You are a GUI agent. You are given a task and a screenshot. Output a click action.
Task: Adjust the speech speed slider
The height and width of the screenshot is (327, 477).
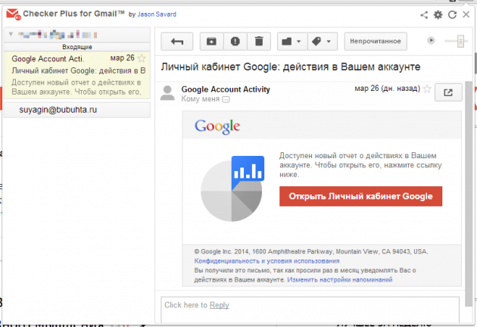tap(460, 41)
